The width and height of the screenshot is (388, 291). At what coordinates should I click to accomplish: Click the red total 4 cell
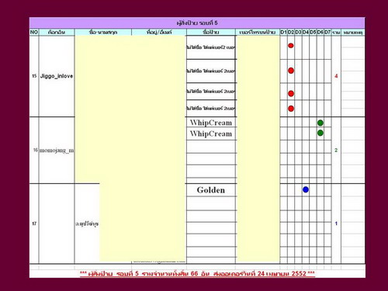tap(336, 76)
